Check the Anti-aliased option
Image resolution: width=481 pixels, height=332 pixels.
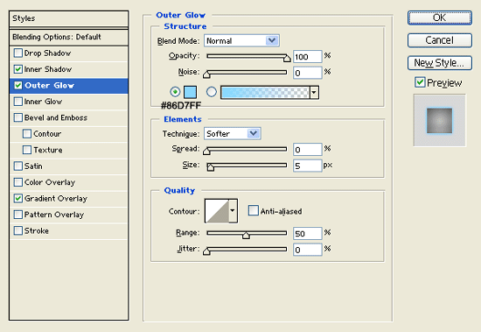pos(253,210)
